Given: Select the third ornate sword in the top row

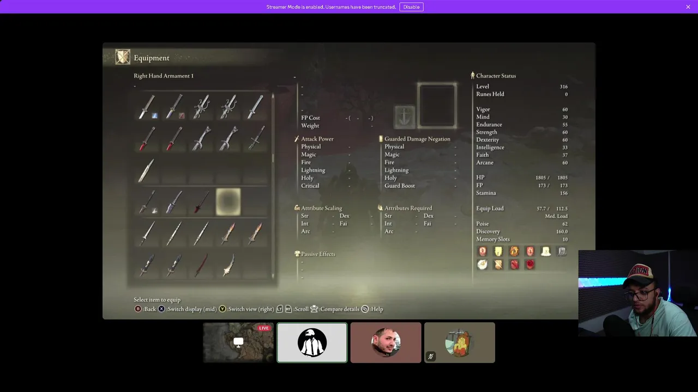Looking at the screenshot, I should pyautogui.click(x=201, y=107).
